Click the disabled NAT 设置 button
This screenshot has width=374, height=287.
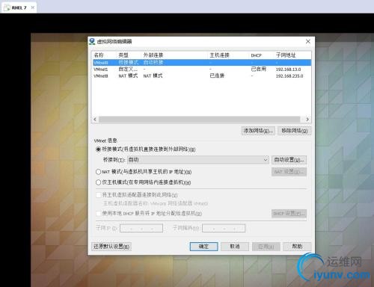coord(289,172)
